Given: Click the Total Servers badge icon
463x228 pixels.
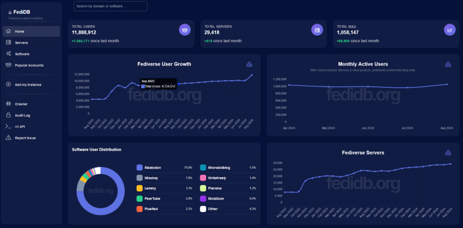Looking at the screenshot, I should click(317, 30).
